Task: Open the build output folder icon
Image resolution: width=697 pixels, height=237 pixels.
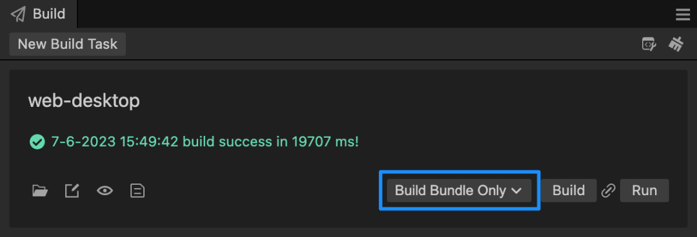Action: [40, 191]
